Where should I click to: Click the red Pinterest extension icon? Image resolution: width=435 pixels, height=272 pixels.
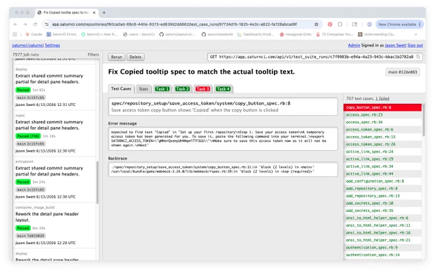pos(330,24)
